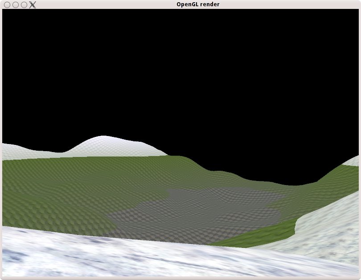Click the snowy ridge at the left edge
Screen dimensions: 361x280
point(13,152)
